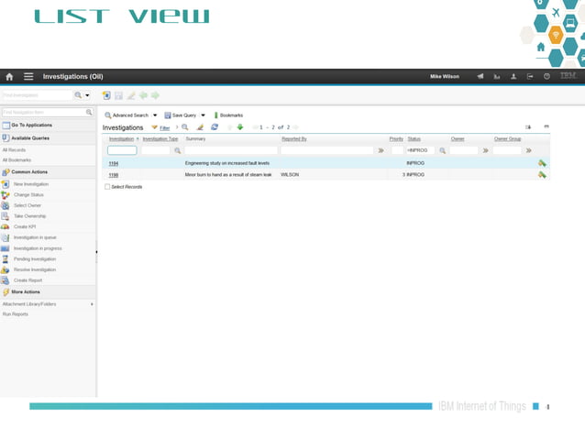Click the Investigation filter input field
This screenshot has width=585, height=439.
[x=122, y=150]
